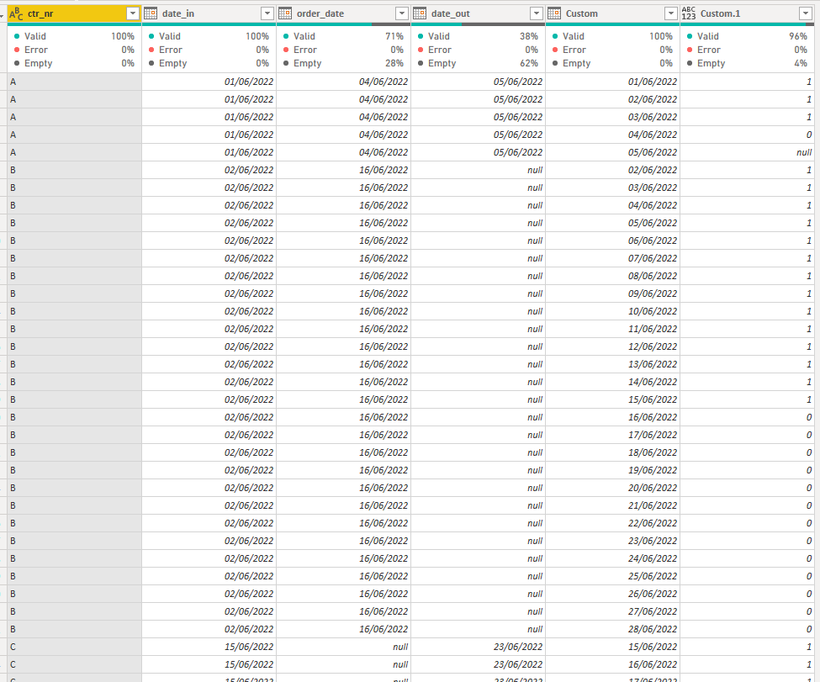The height and width of the screenshot is (682, 820).
Task: Open the Custom column filter dropdown
Action: point(671,13)
